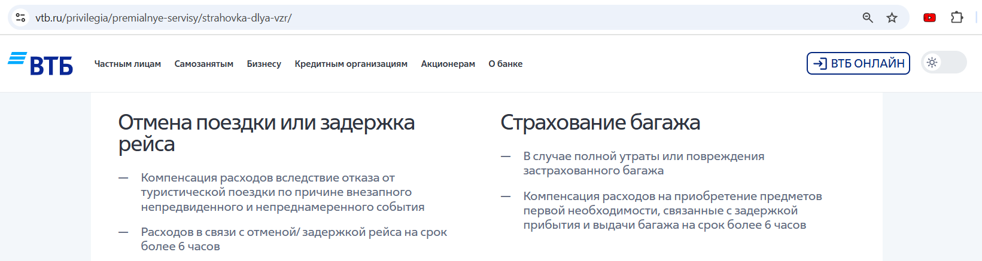982x261 pixels.
Task: Select Бизнесу in the top navigation
Action: coord(264,64)
